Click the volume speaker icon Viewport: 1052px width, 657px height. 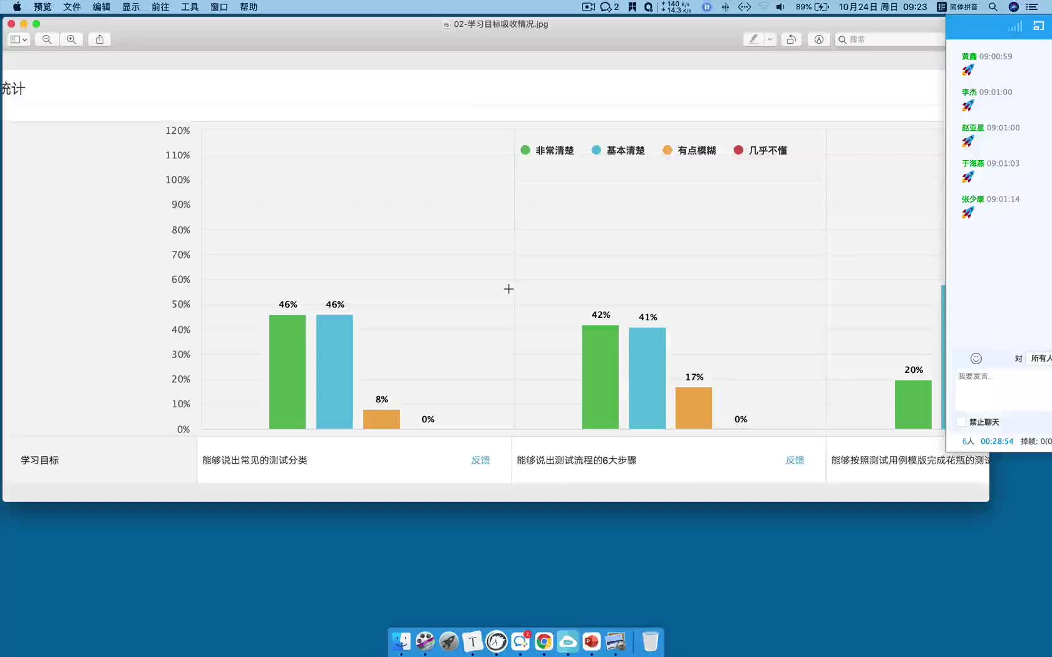click(x=780, y=7)
